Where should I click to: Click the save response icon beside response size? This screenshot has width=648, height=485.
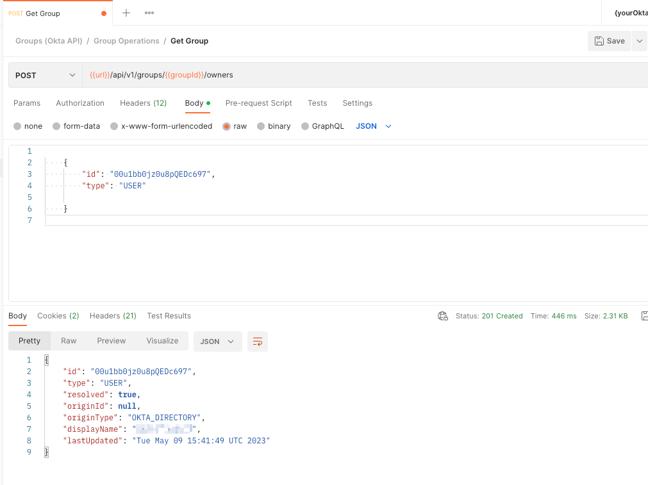coord(644,315)
